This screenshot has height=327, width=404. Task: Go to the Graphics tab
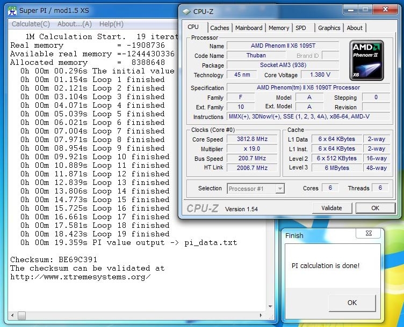(329, 28)
